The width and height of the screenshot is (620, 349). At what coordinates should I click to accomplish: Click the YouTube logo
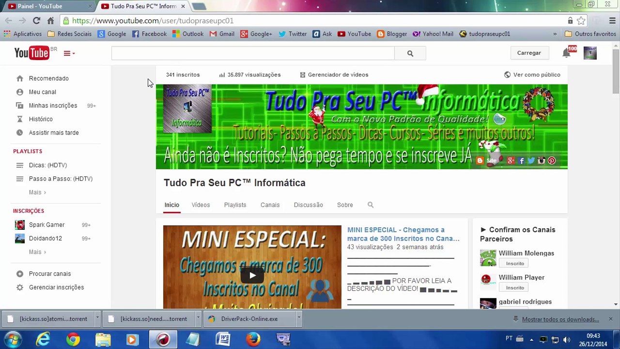[x=32, y=53]
